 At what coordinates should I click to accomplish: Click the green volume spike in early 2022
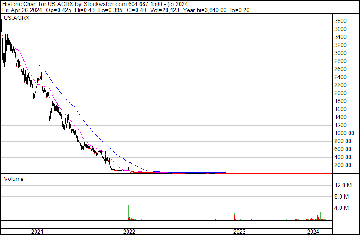coord(128,212)
